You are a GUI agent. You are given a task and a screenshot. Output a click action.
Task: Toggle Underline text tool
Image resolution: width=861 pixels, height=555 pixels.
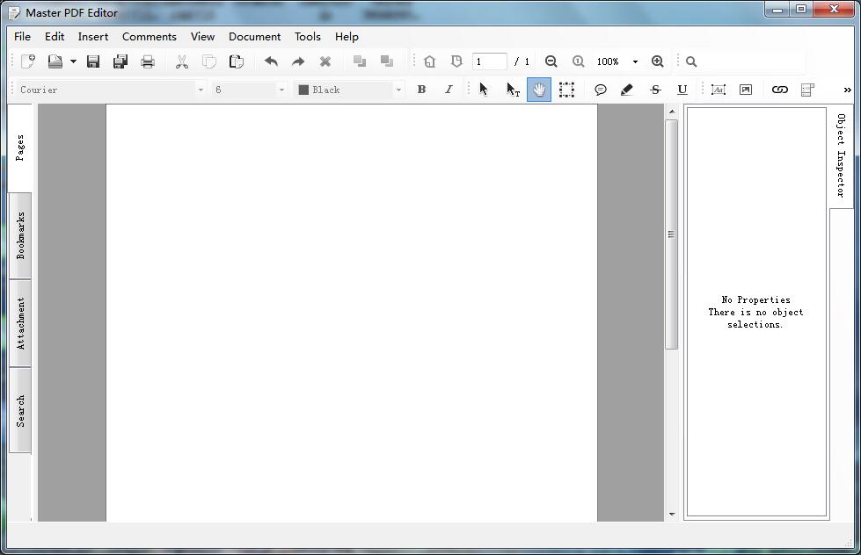[682, 90]
